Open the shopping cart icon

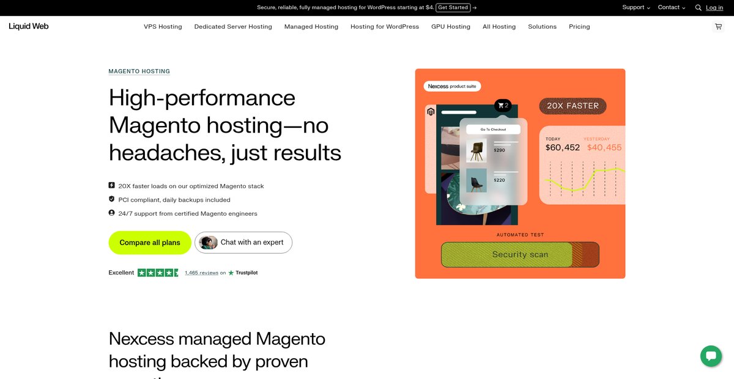tap(718, 26)
